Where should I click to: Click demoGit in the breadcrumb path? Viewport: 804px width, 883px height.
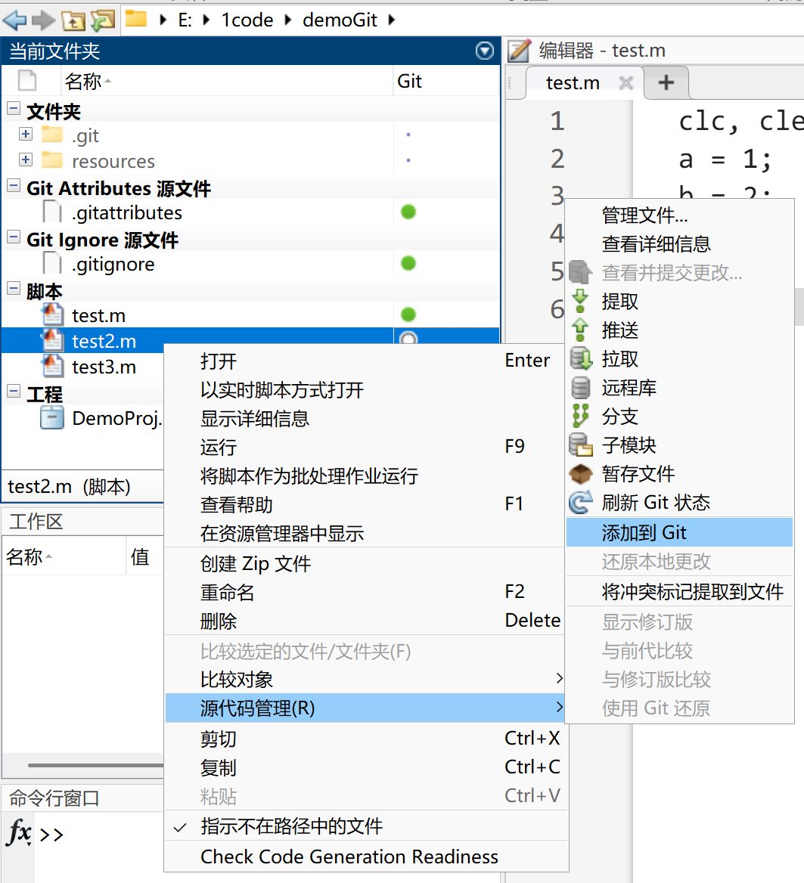[340, 19]
